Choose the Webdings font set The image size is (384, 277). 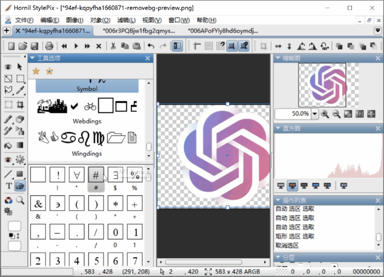pos(87,110)
